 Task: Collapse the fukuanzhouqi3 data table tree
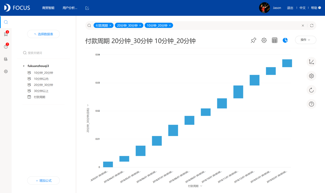coord(24,66)
